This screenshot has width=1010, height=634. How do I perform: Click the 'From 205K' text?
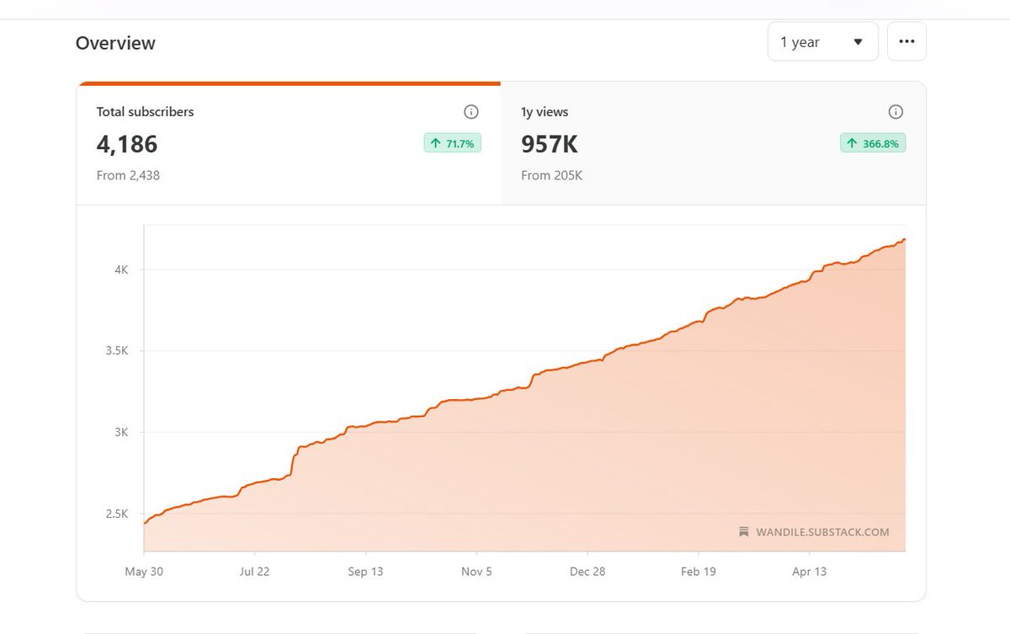551,175
